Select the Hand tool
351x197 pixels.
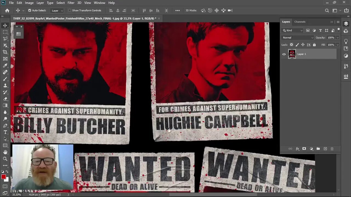tap(5, 152)
